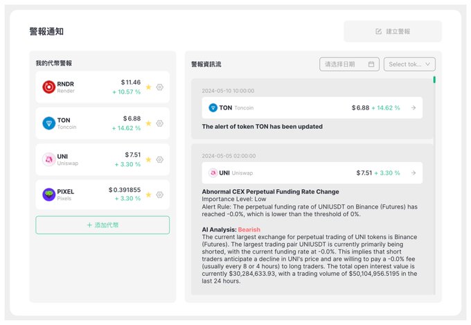Click the edit icon in 建立警報 button
The height and width of the screenshot is (325, 471).
tap(378, 31)
